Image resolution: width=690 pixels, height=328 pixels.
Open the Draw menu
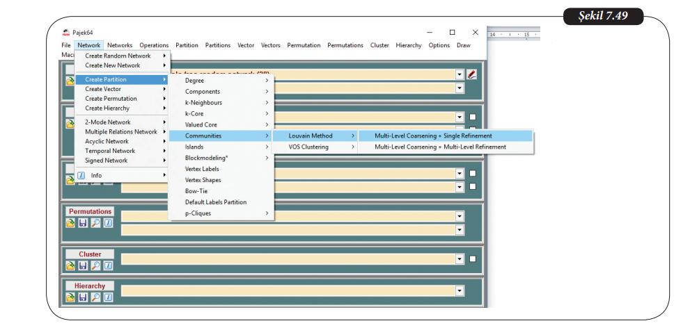[463, 45]
